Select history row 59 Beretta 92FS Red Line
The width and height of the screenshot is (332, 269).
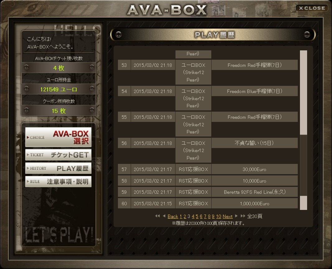coord(208,192)
